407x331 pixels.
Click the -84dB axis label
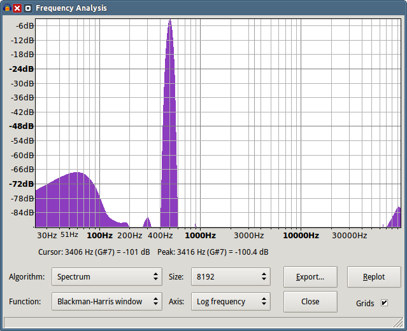[22, 213]
